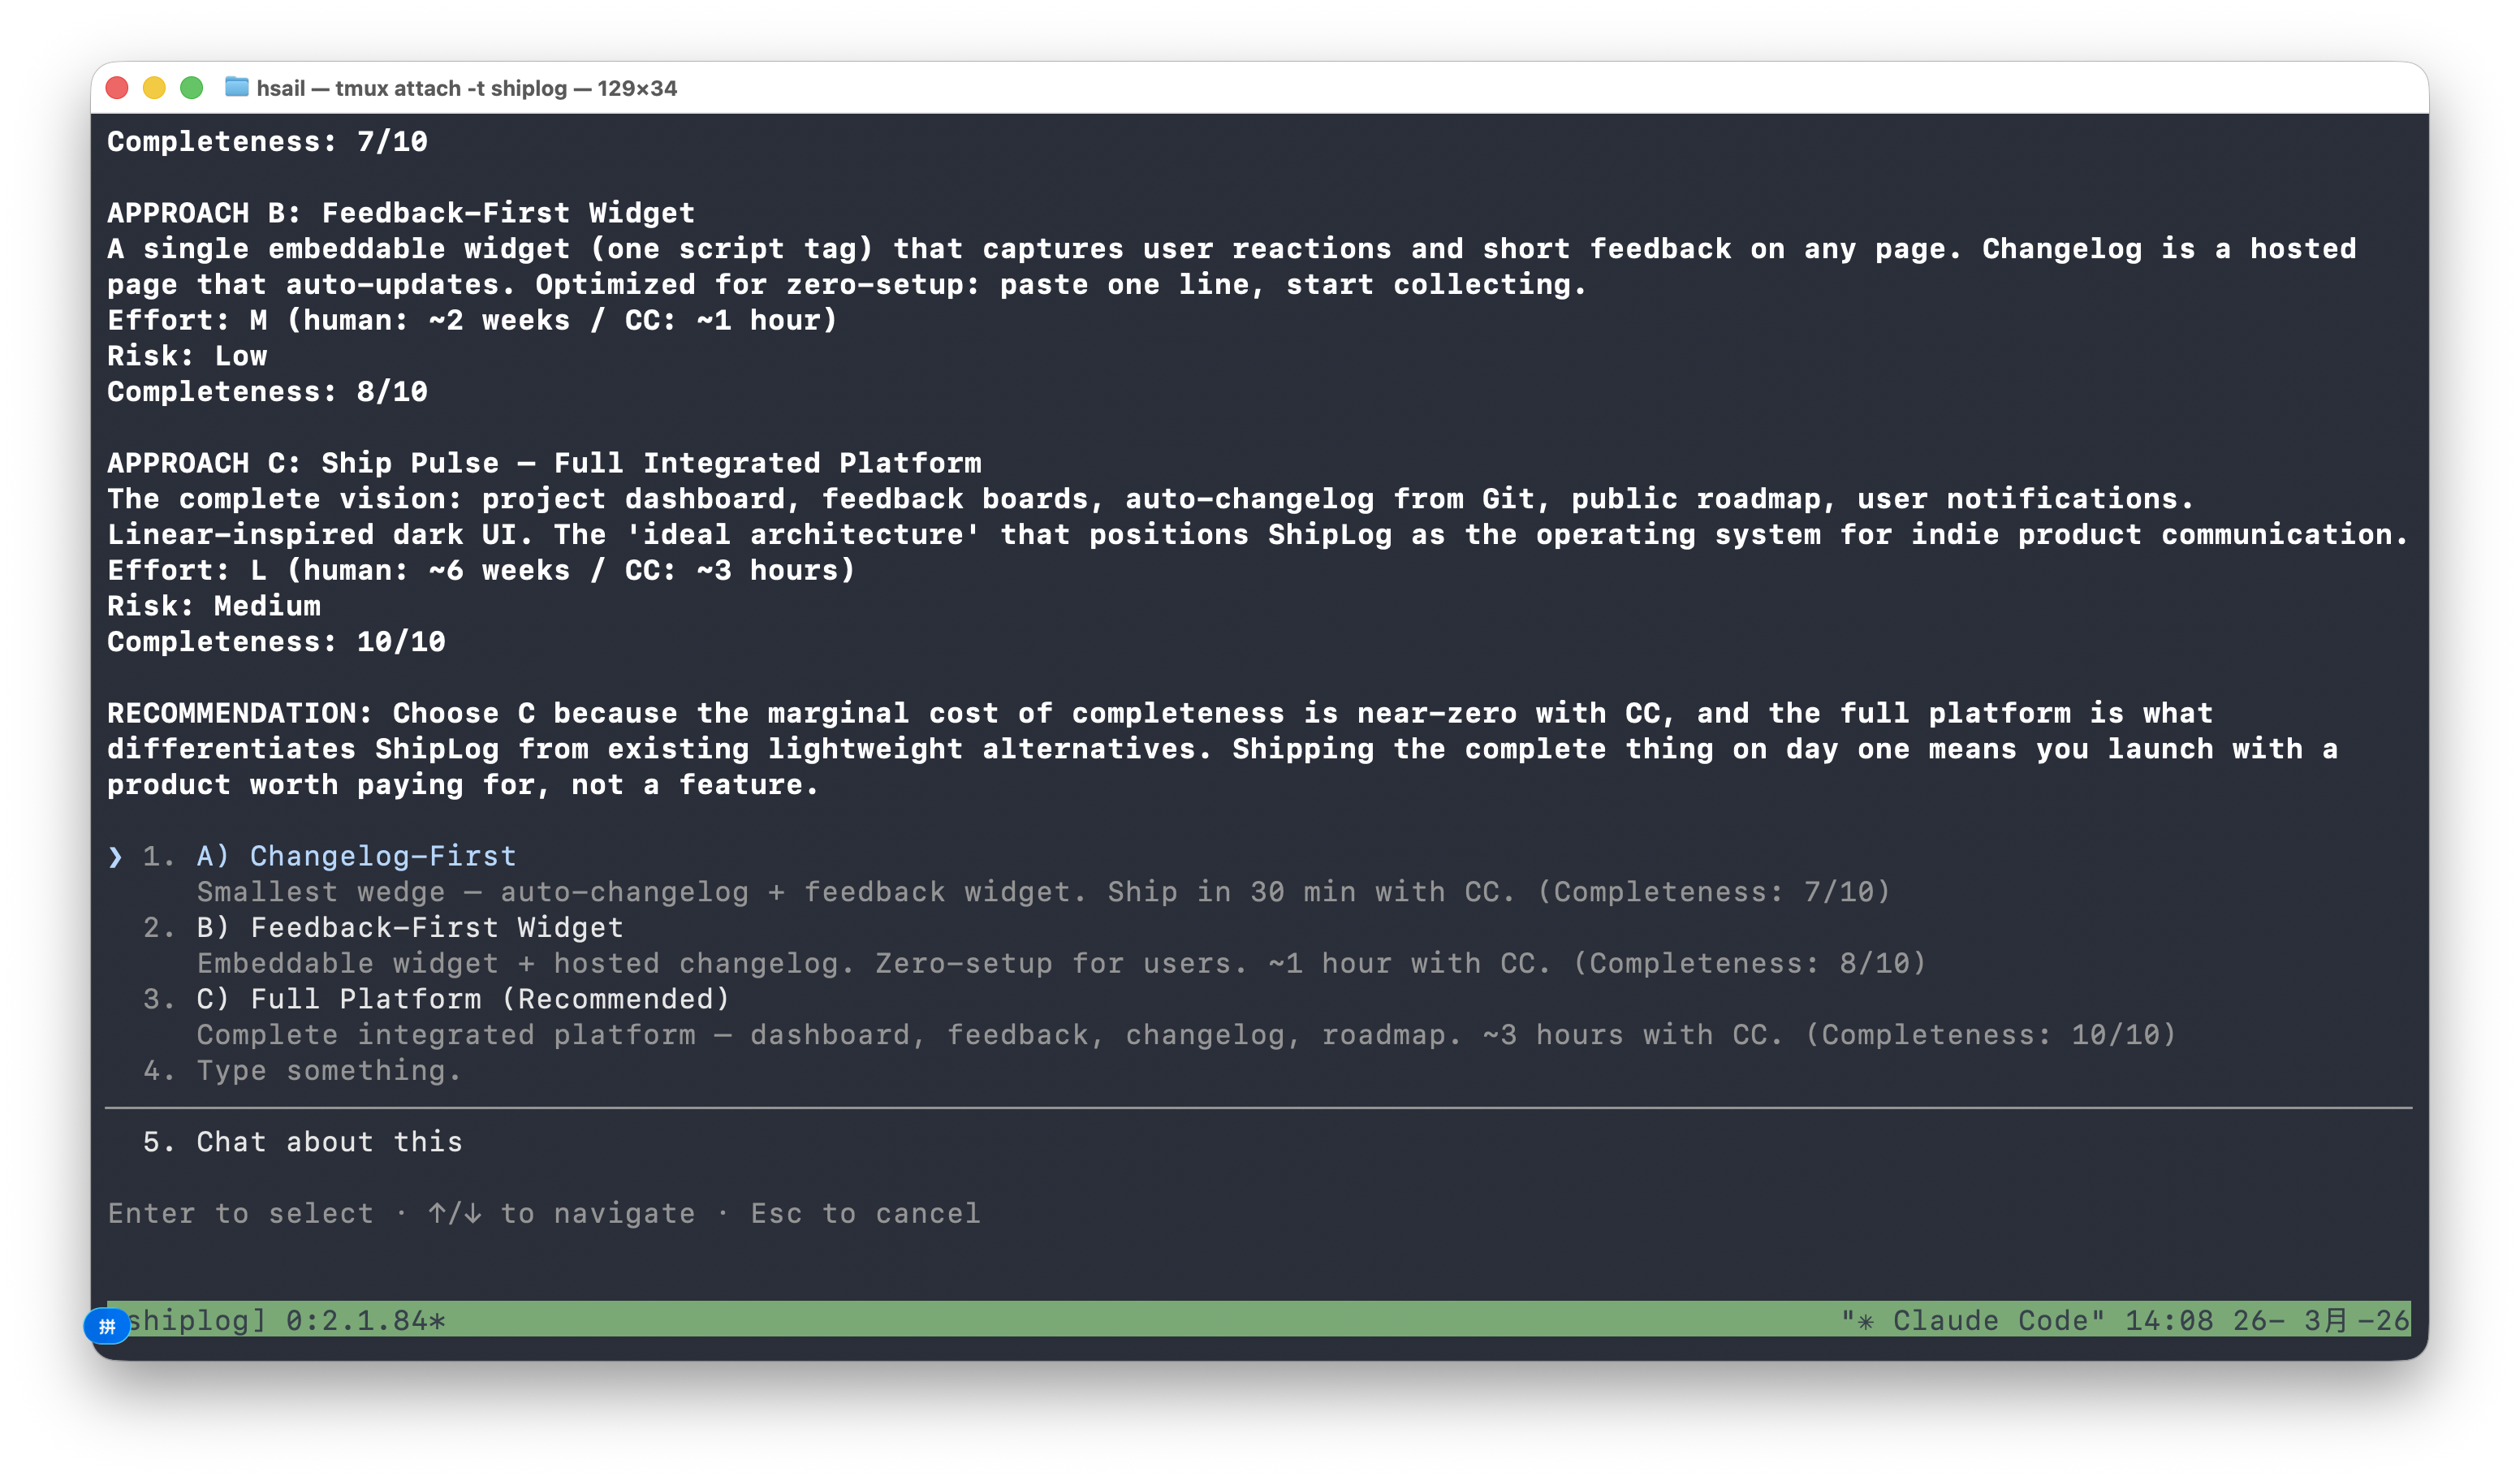Click the "↑/↓ to navigate" hint

561,1213
